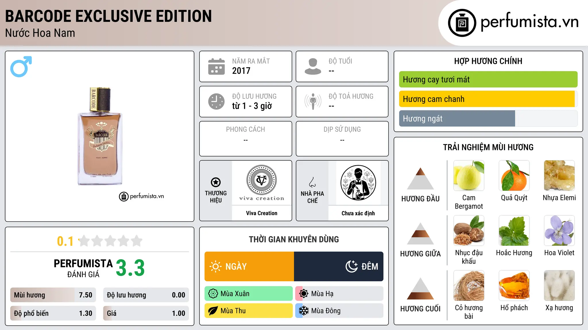The image size is (588, 330).
Task: Open the perfumista.vn site name in header
Action: click(x=530, y=22)
